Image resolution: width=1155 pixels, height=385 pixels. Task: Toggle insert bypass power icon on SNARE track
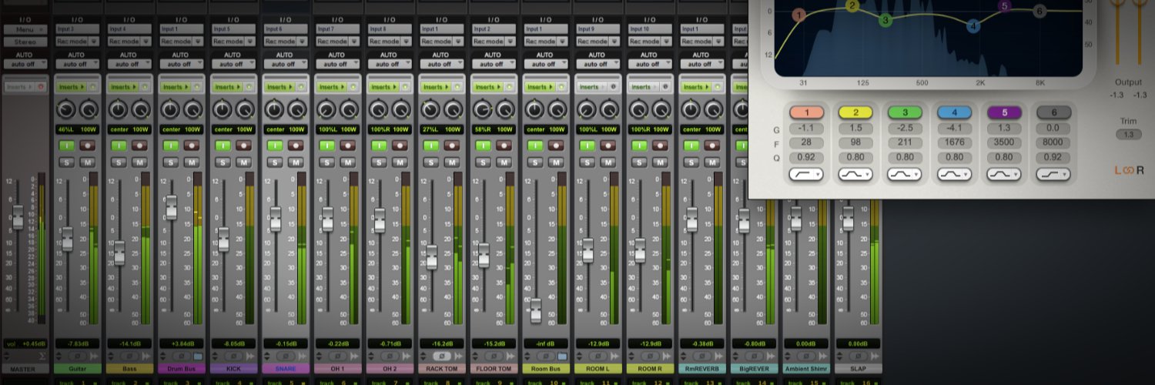[x=303, y=87]
